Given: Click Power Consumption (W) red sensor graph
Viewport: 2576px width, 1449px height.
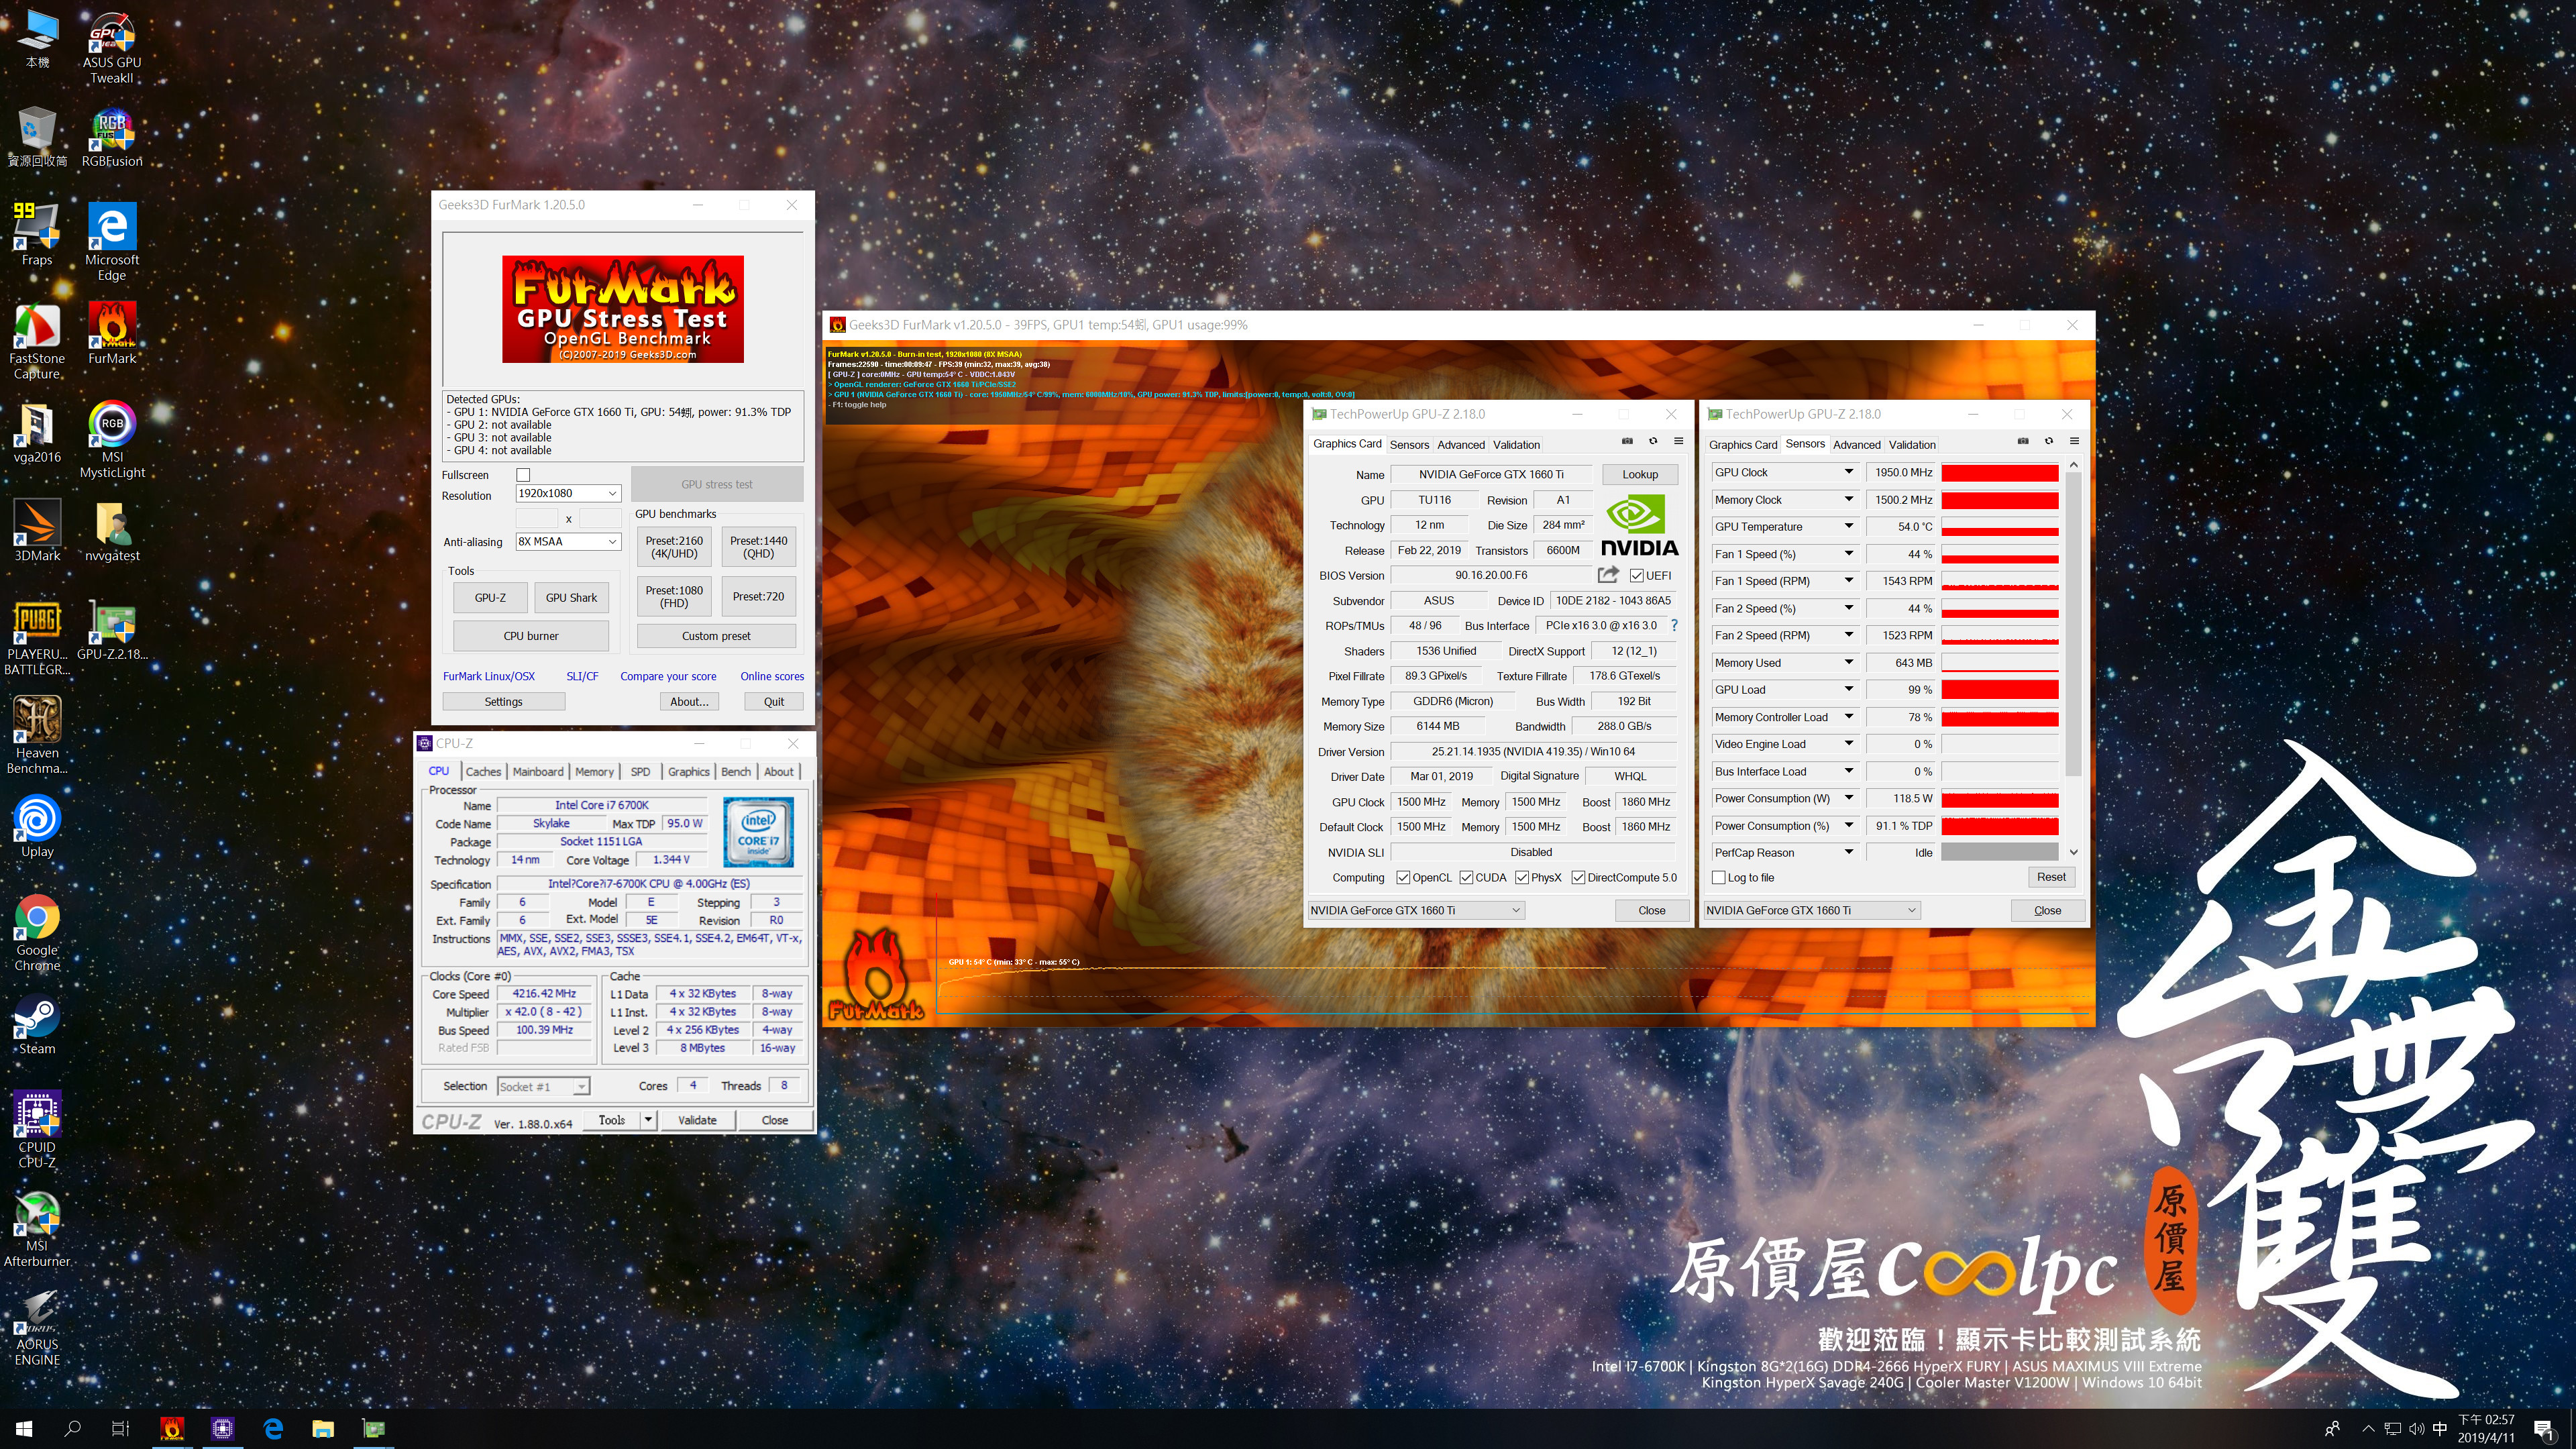Looking at the screenshot, I should pos(2000,798).
